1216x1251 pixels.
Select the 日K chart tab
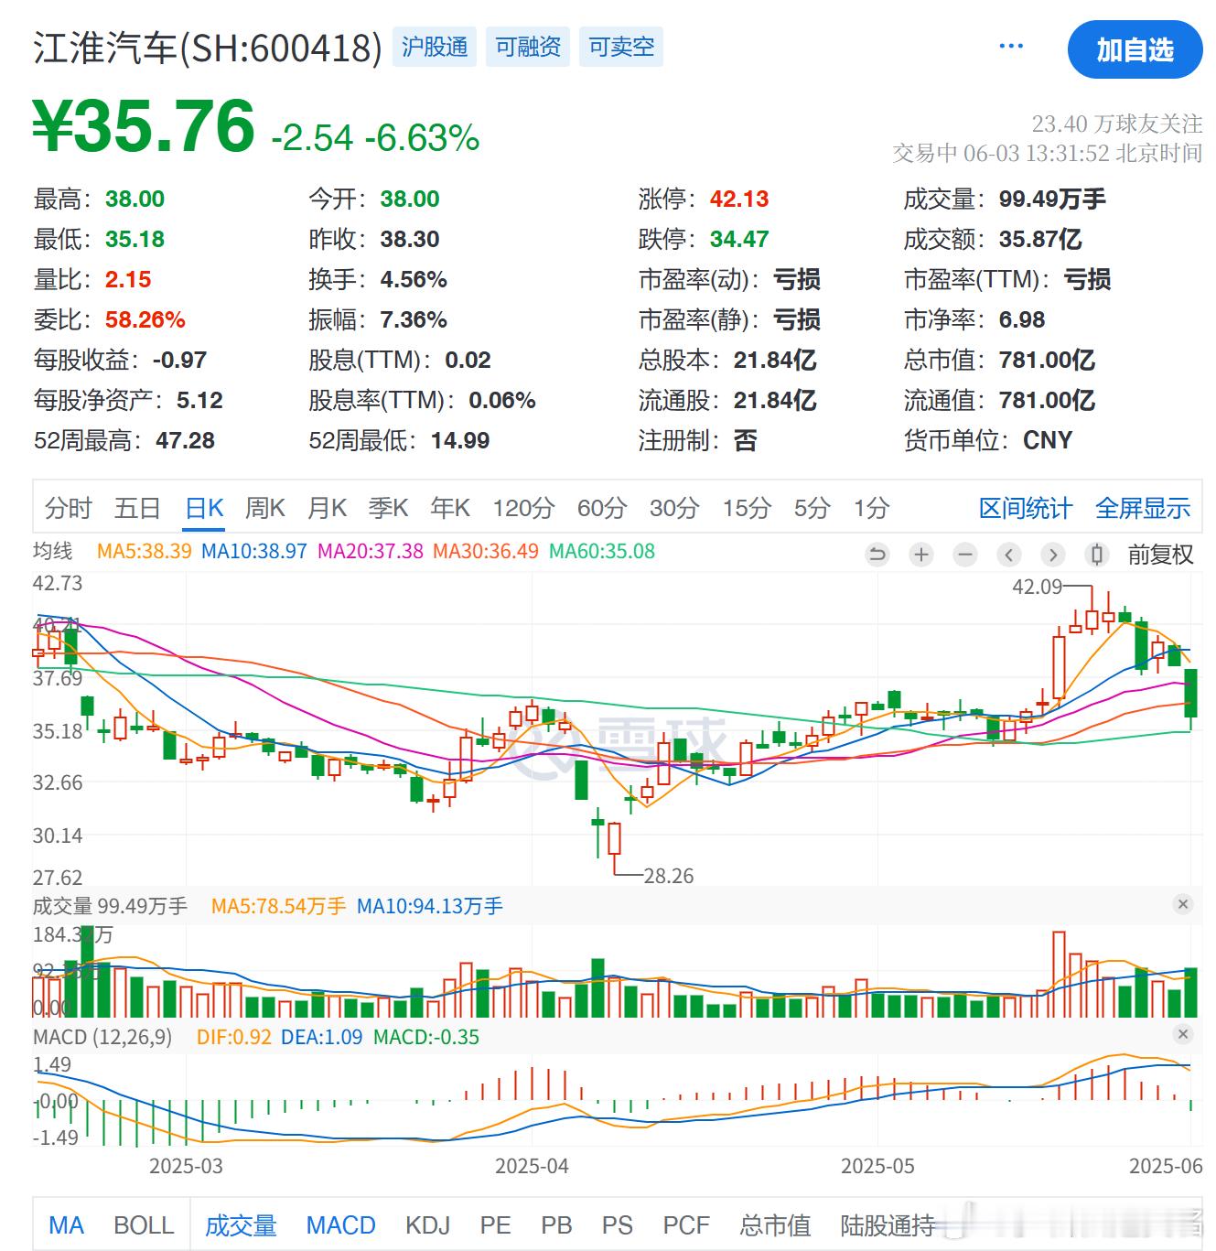pyautogui.click(x=204, y=508)
